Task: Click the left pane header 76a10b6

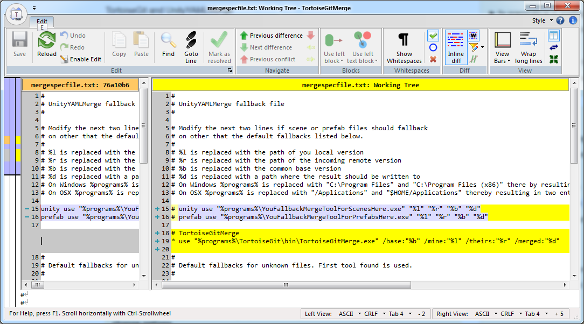Action: 80,85
